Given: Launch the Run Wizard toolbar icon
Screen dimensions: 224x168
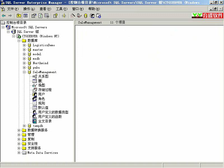Looking at the screenshot, I should point(73,16).
